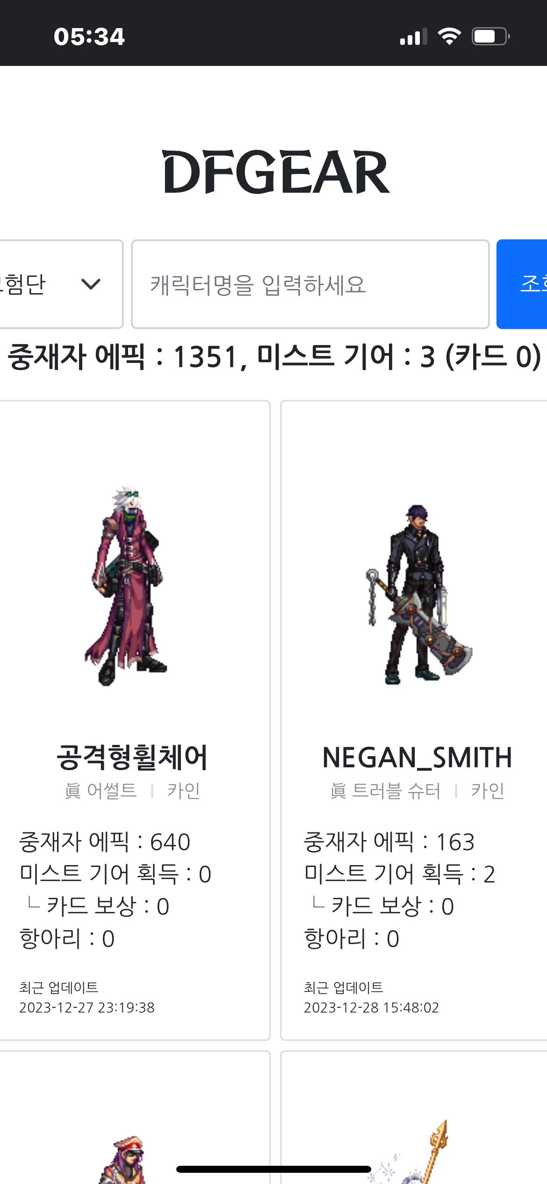Tap the Wi-Fi status icon
This screenshot has height=1184, width=547.
click(449, 36)
